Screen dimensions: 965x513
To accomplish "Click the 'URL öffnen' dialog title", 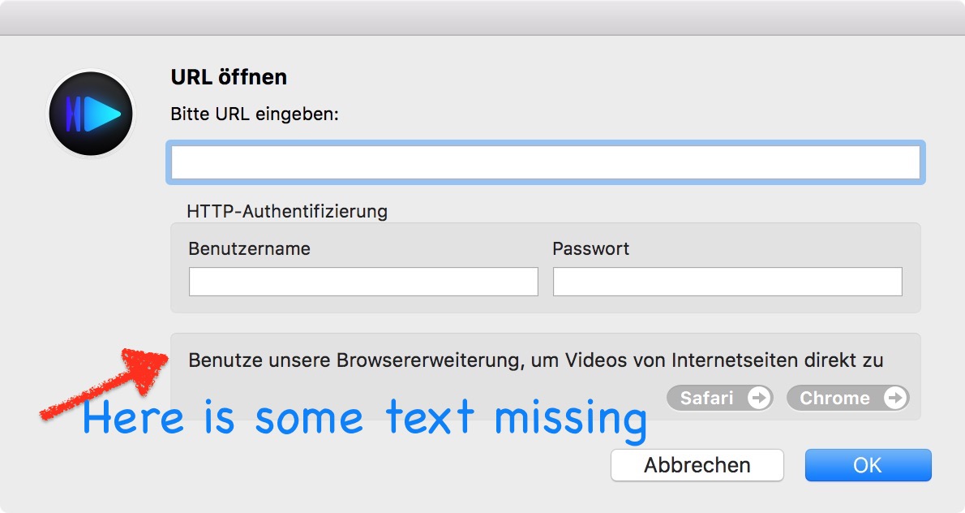I will click(228, 76).
